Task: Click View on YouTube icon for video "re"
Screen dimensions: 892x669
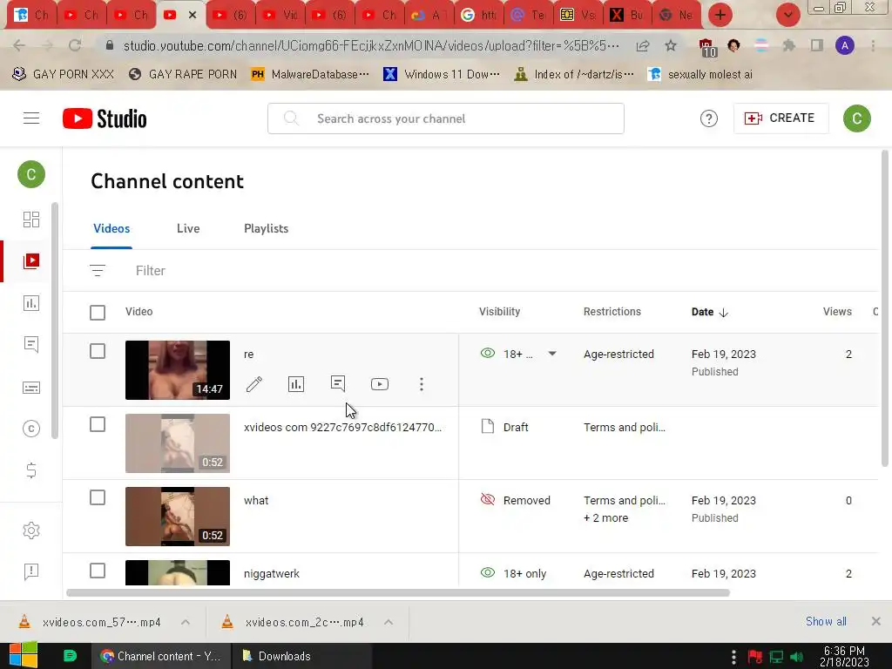Action: coord(380,384)
